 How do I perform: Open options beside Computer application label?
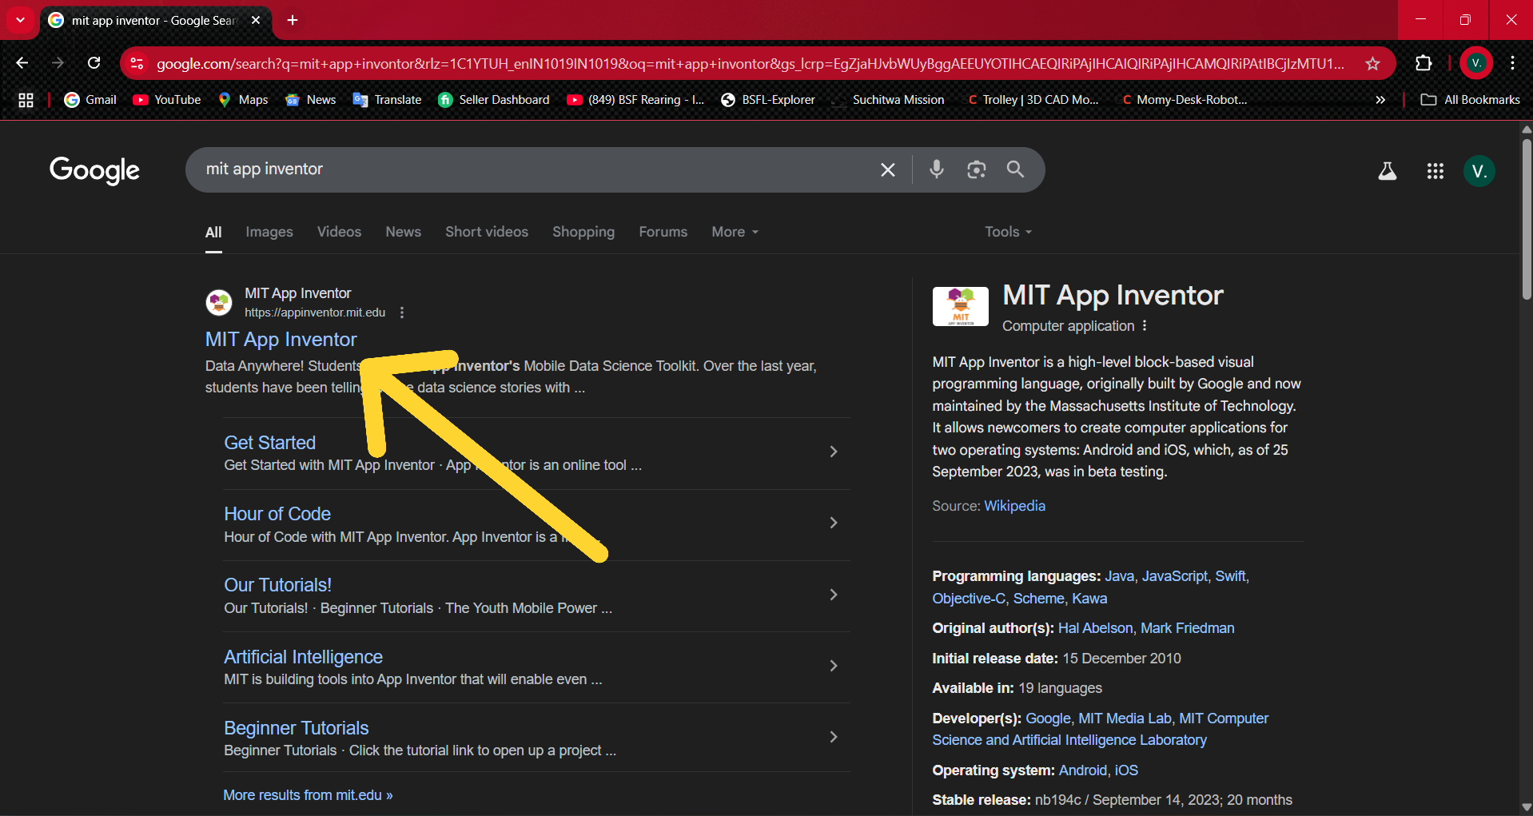click(x=1145, y=326)
